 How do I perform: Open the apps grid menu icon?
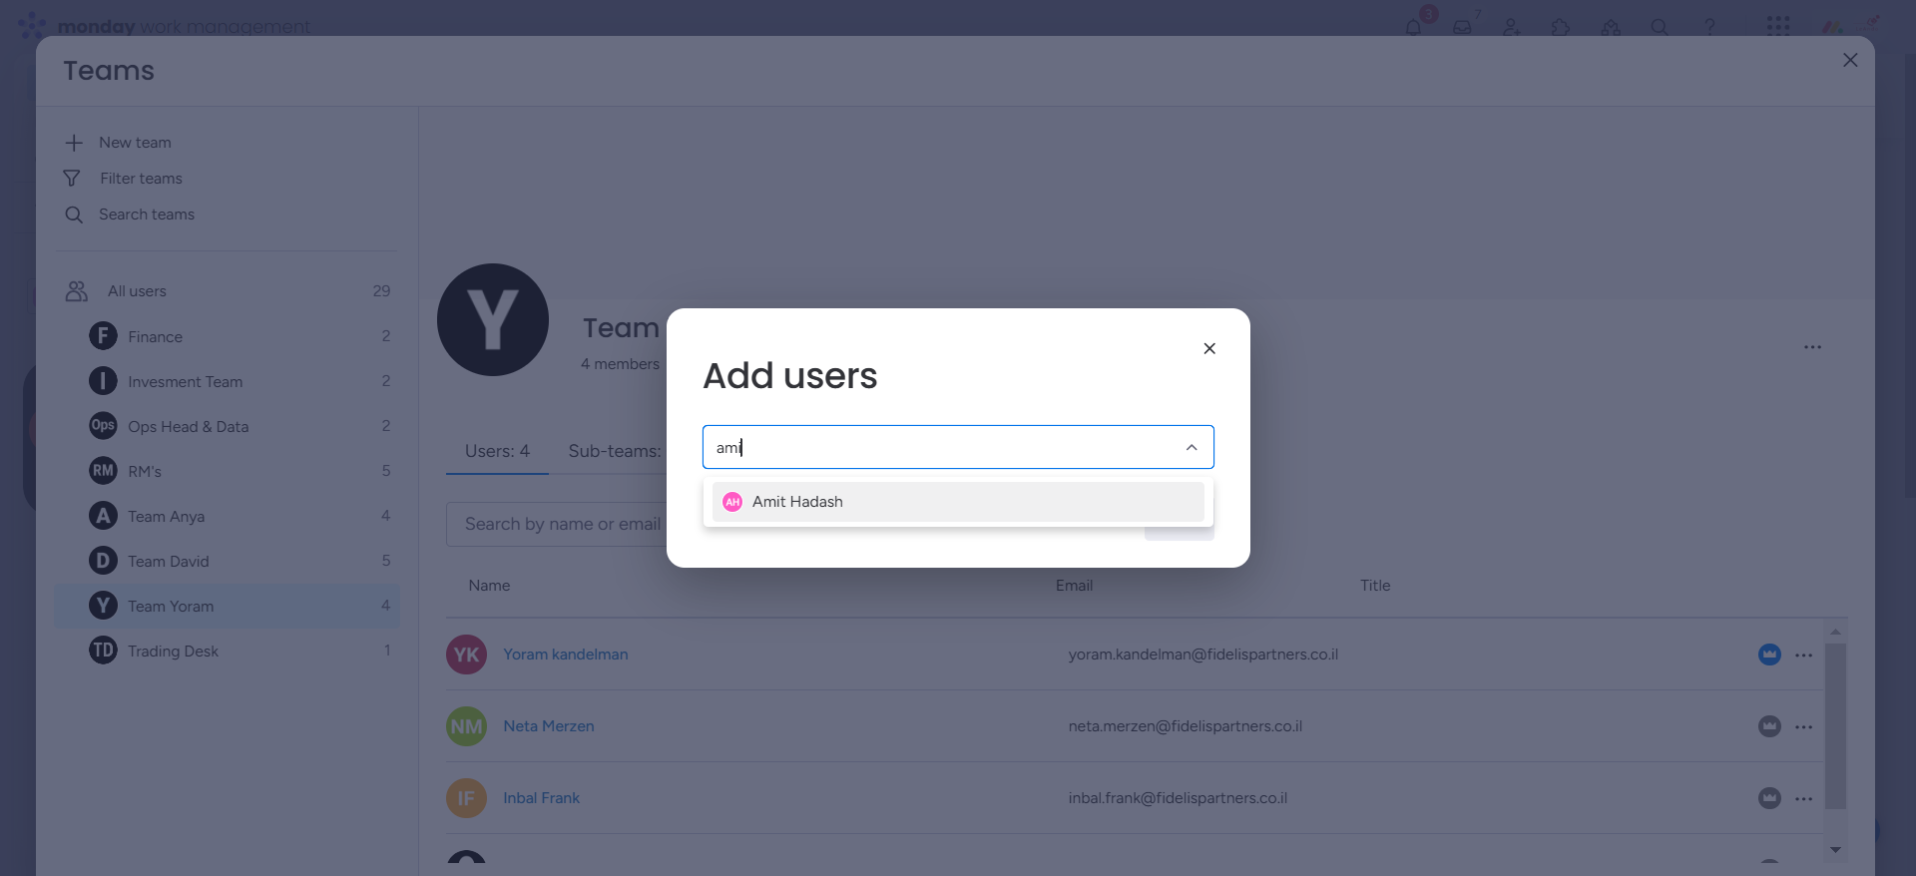(1777, 26)
